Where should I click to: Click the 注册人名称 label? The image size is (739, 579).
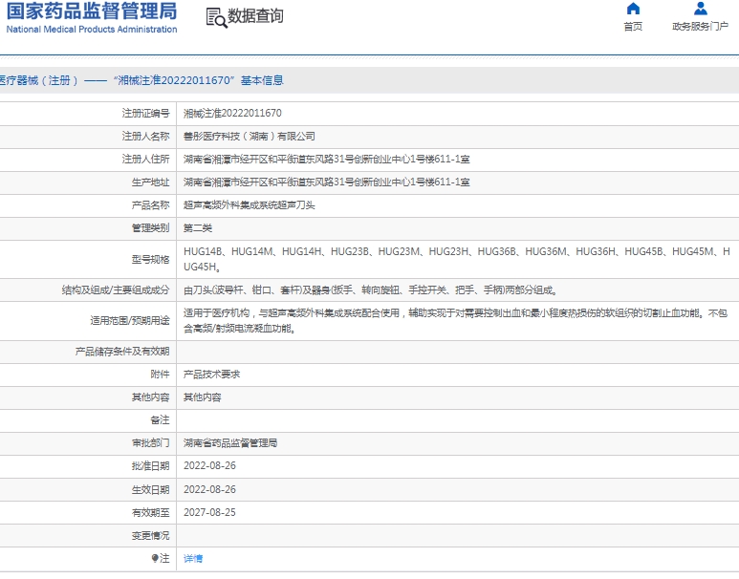coord(145,137)
